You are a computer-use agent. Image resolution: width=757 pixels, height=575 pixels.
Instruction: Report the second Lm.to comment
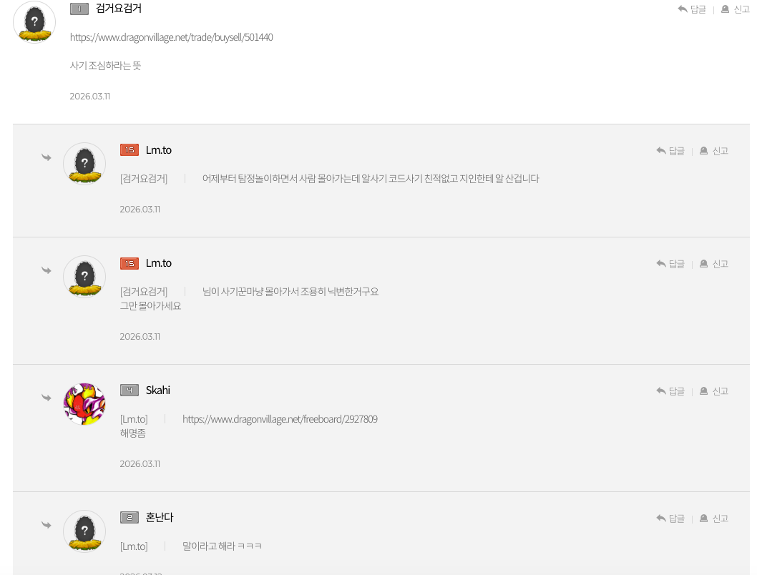[x=713, y=263]
